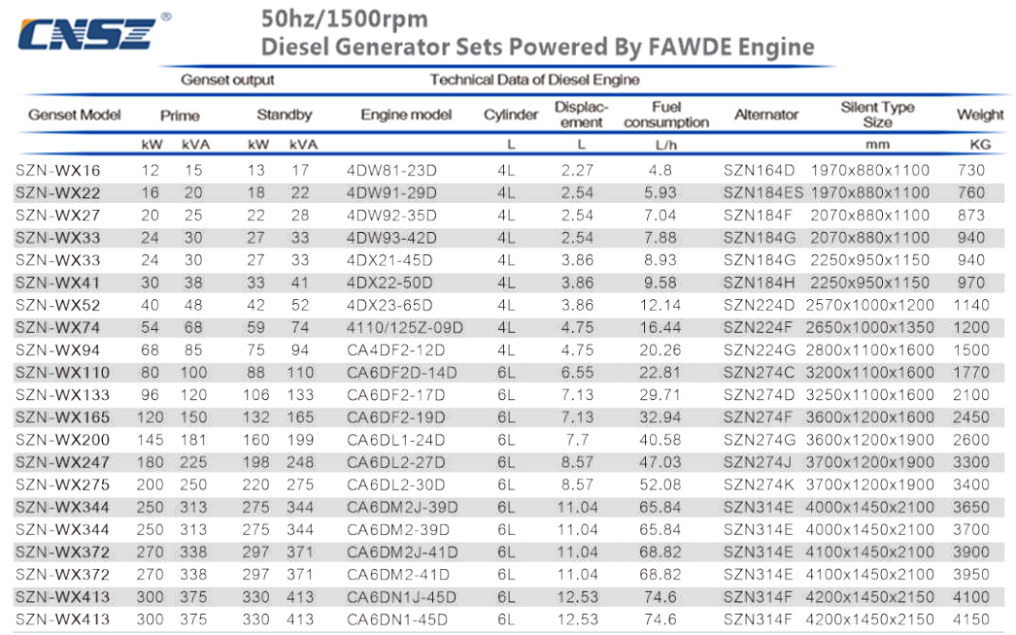Select displacement value "2.27"

coord(577,171)
